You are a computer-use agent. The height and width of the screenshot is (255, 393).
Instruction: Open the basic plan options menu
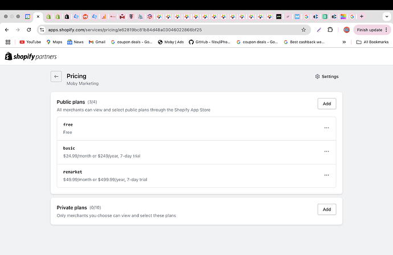click(326, 151)
